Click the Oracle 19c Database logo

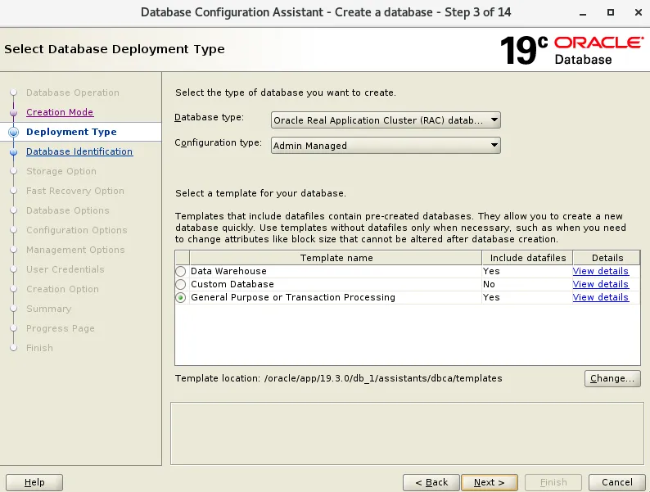571,50
